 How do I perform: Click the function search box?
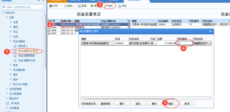[22, 7]
